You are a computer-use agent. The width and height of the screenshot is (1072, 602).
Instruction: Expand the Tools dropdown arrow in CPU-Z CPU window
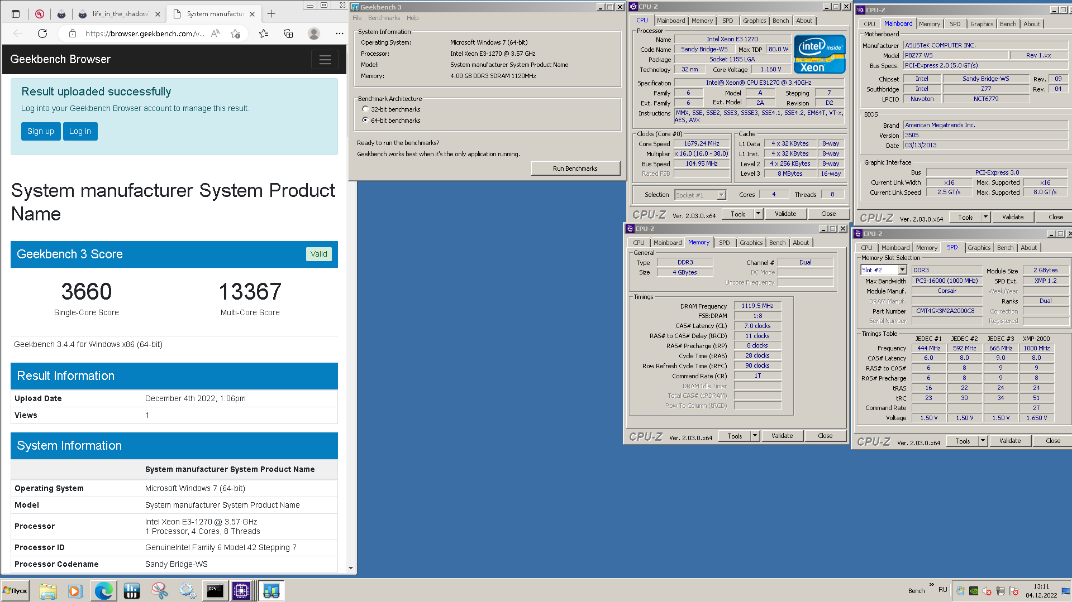tap(758, 214)
